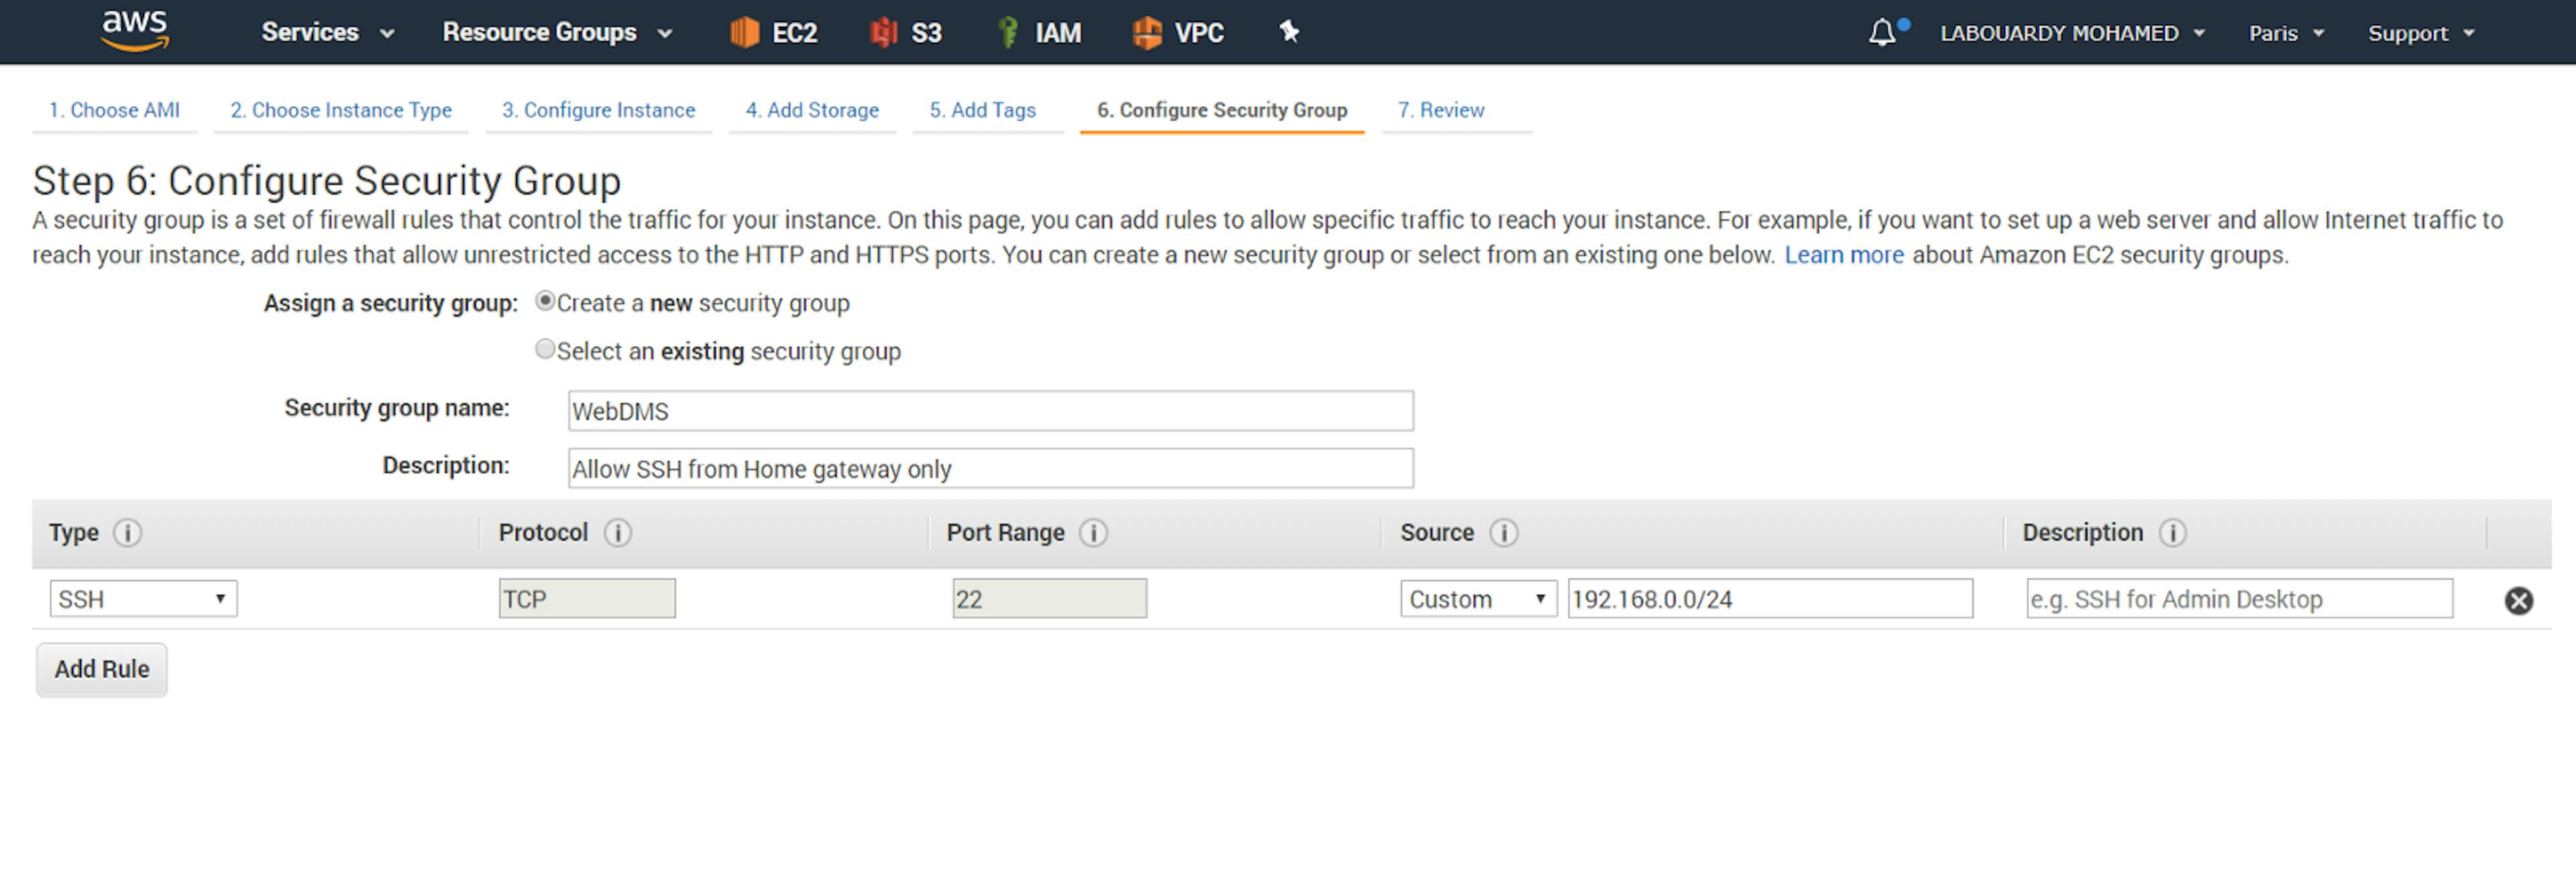Remove the SSH rule with X icon

2518,600
